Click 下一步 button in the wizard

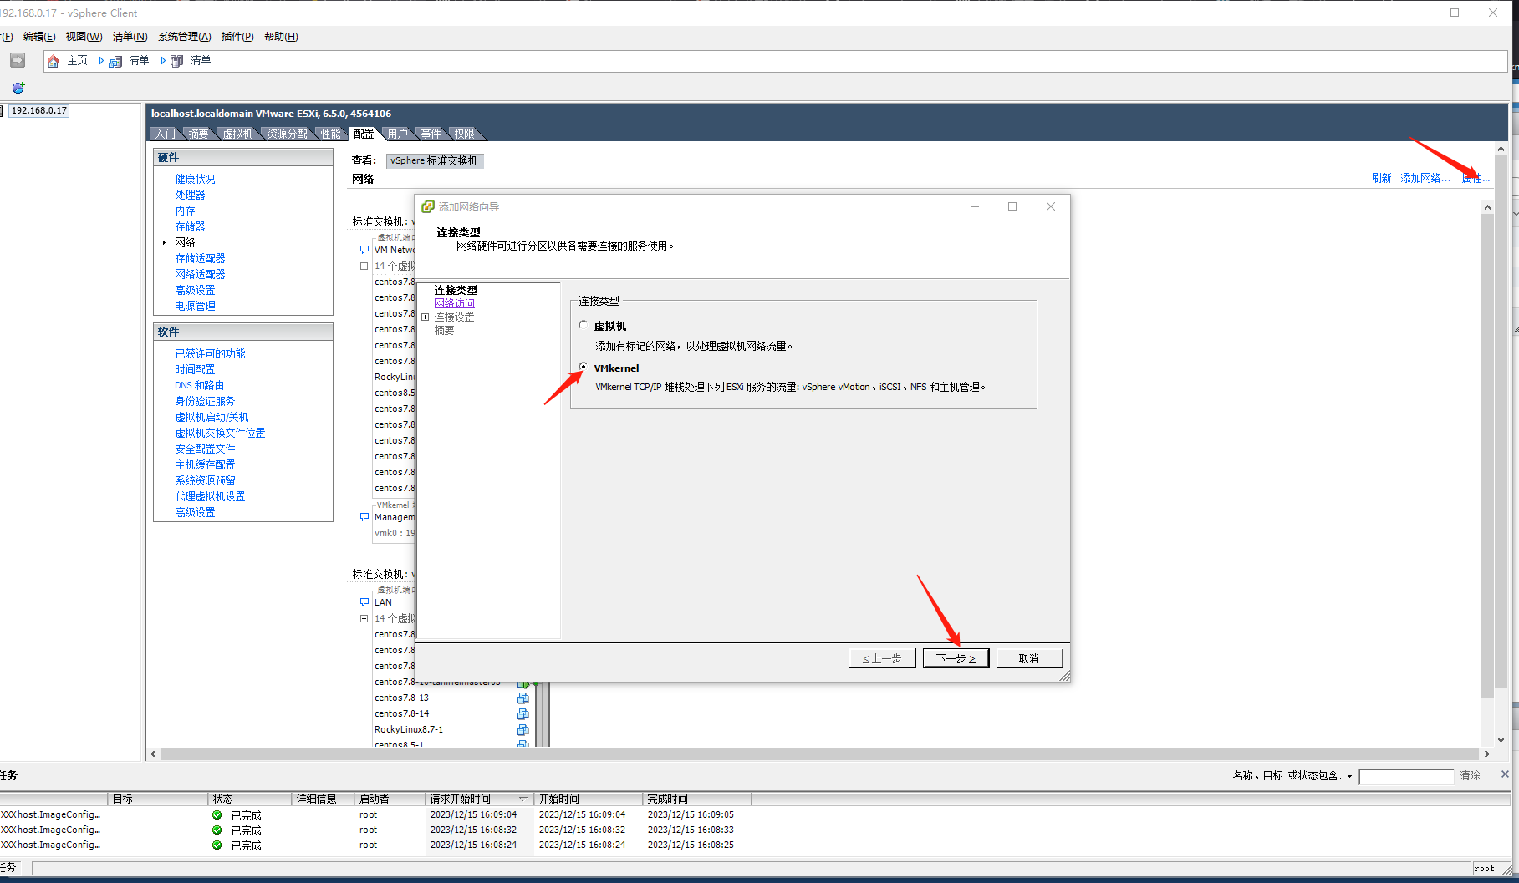956,658
